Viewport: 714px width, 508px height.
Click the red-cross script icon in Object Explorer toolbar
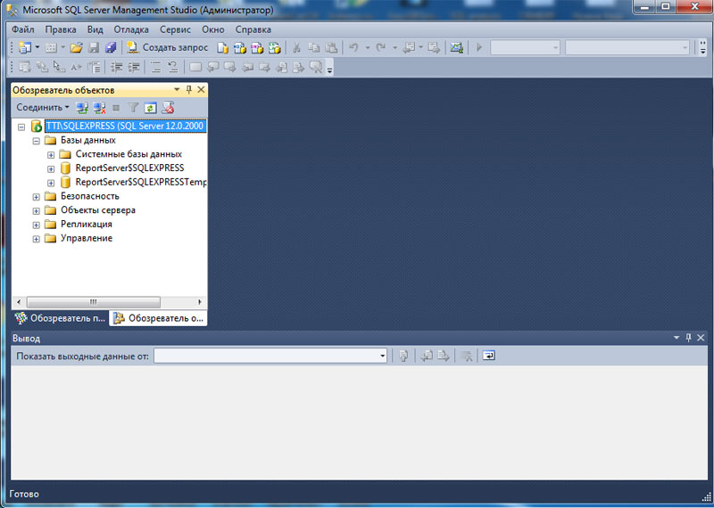pos(168,108)
